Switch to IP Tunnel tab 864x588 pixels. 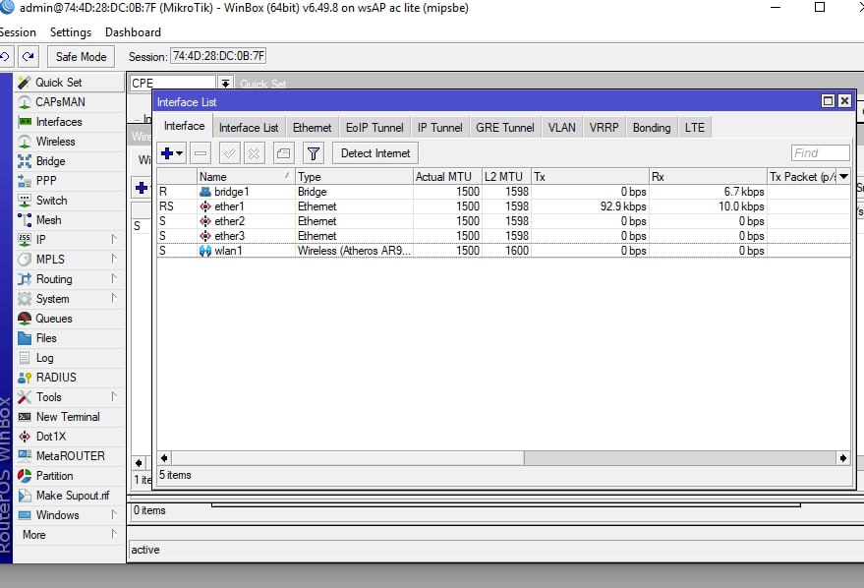439,128
